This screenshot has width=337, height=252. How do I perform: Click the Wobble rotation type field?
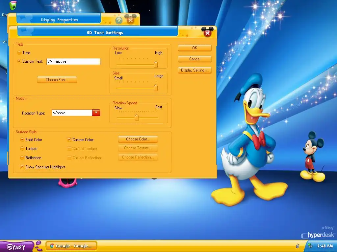click(x=72, y=113)
